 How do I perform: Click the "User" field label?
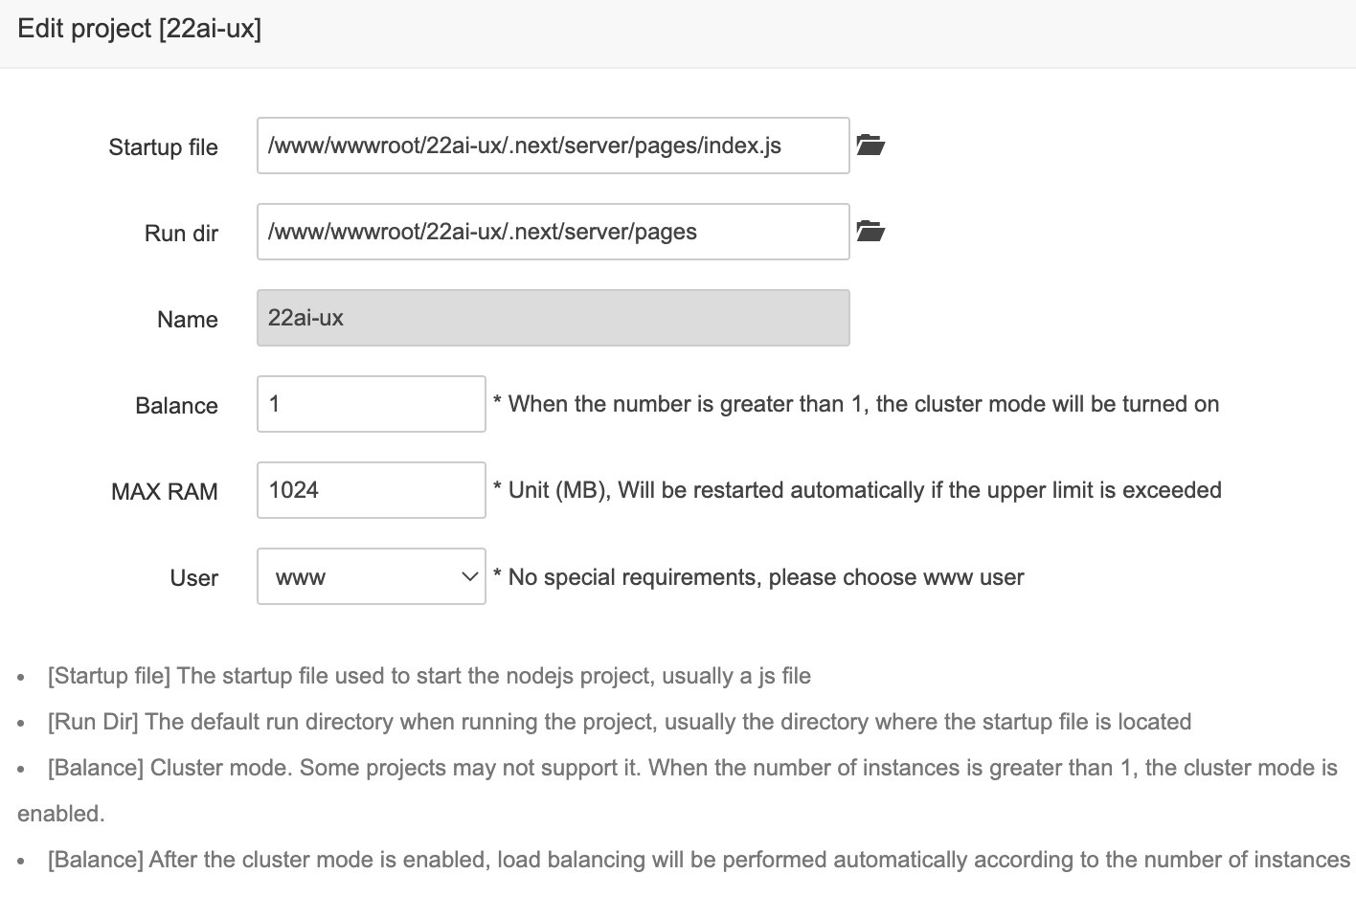[x=194, y=578]
